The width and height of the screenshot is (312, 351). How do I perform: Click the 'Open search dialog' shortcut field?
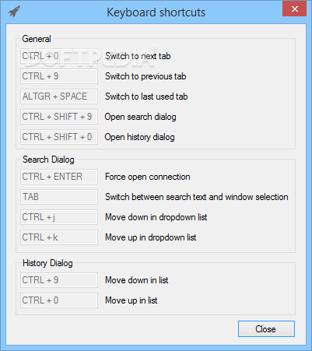click(59, 117)
